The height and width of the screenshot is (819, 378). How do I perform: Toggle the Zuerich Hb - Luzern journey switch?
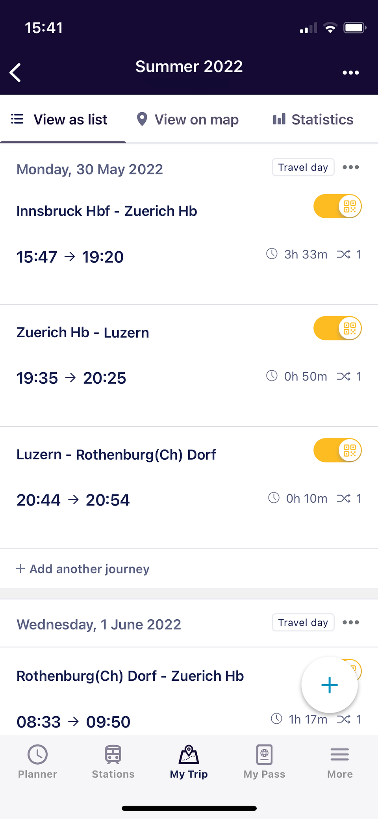coord(337,328)
